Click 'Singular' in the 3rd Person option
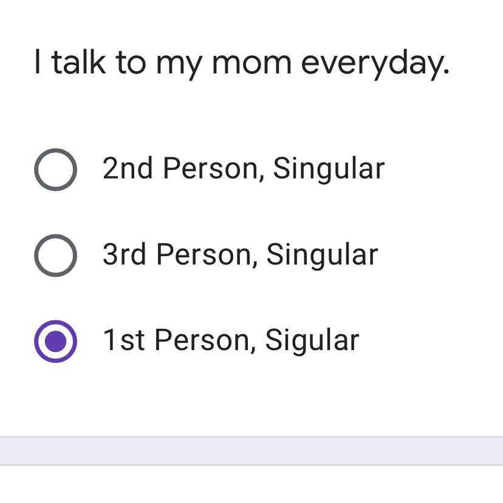 point(322,254)
